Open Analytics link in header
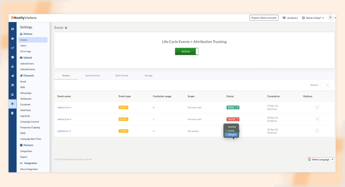 point(292,18)
